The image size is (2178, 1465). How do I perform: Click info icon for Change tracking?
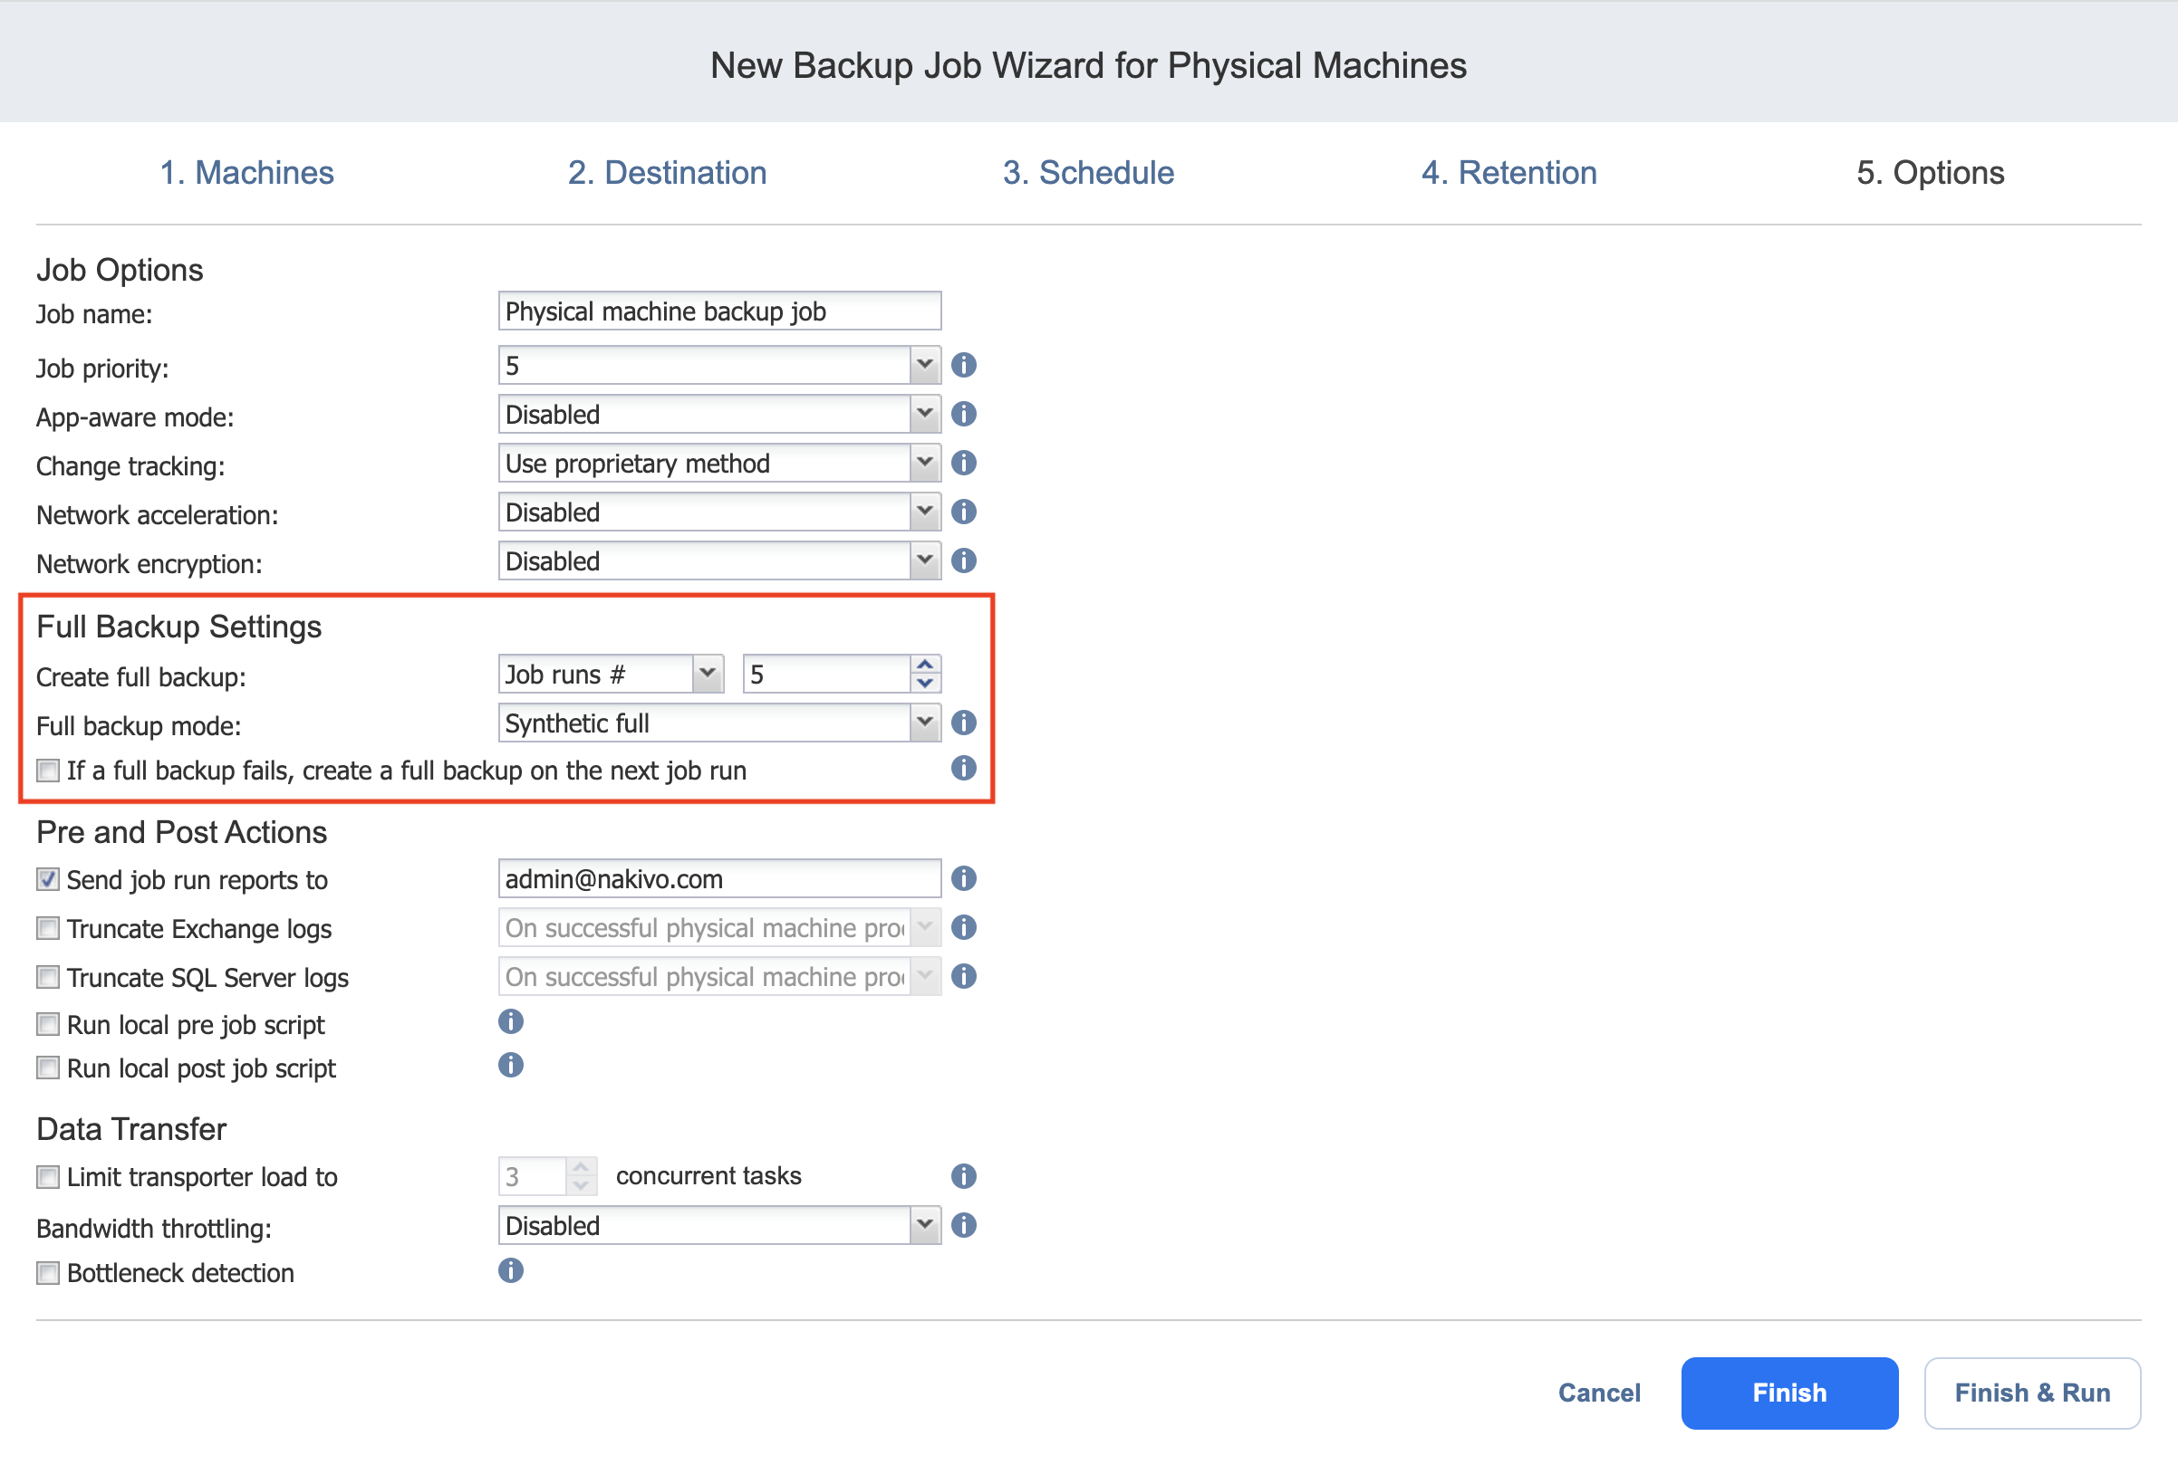964,463
